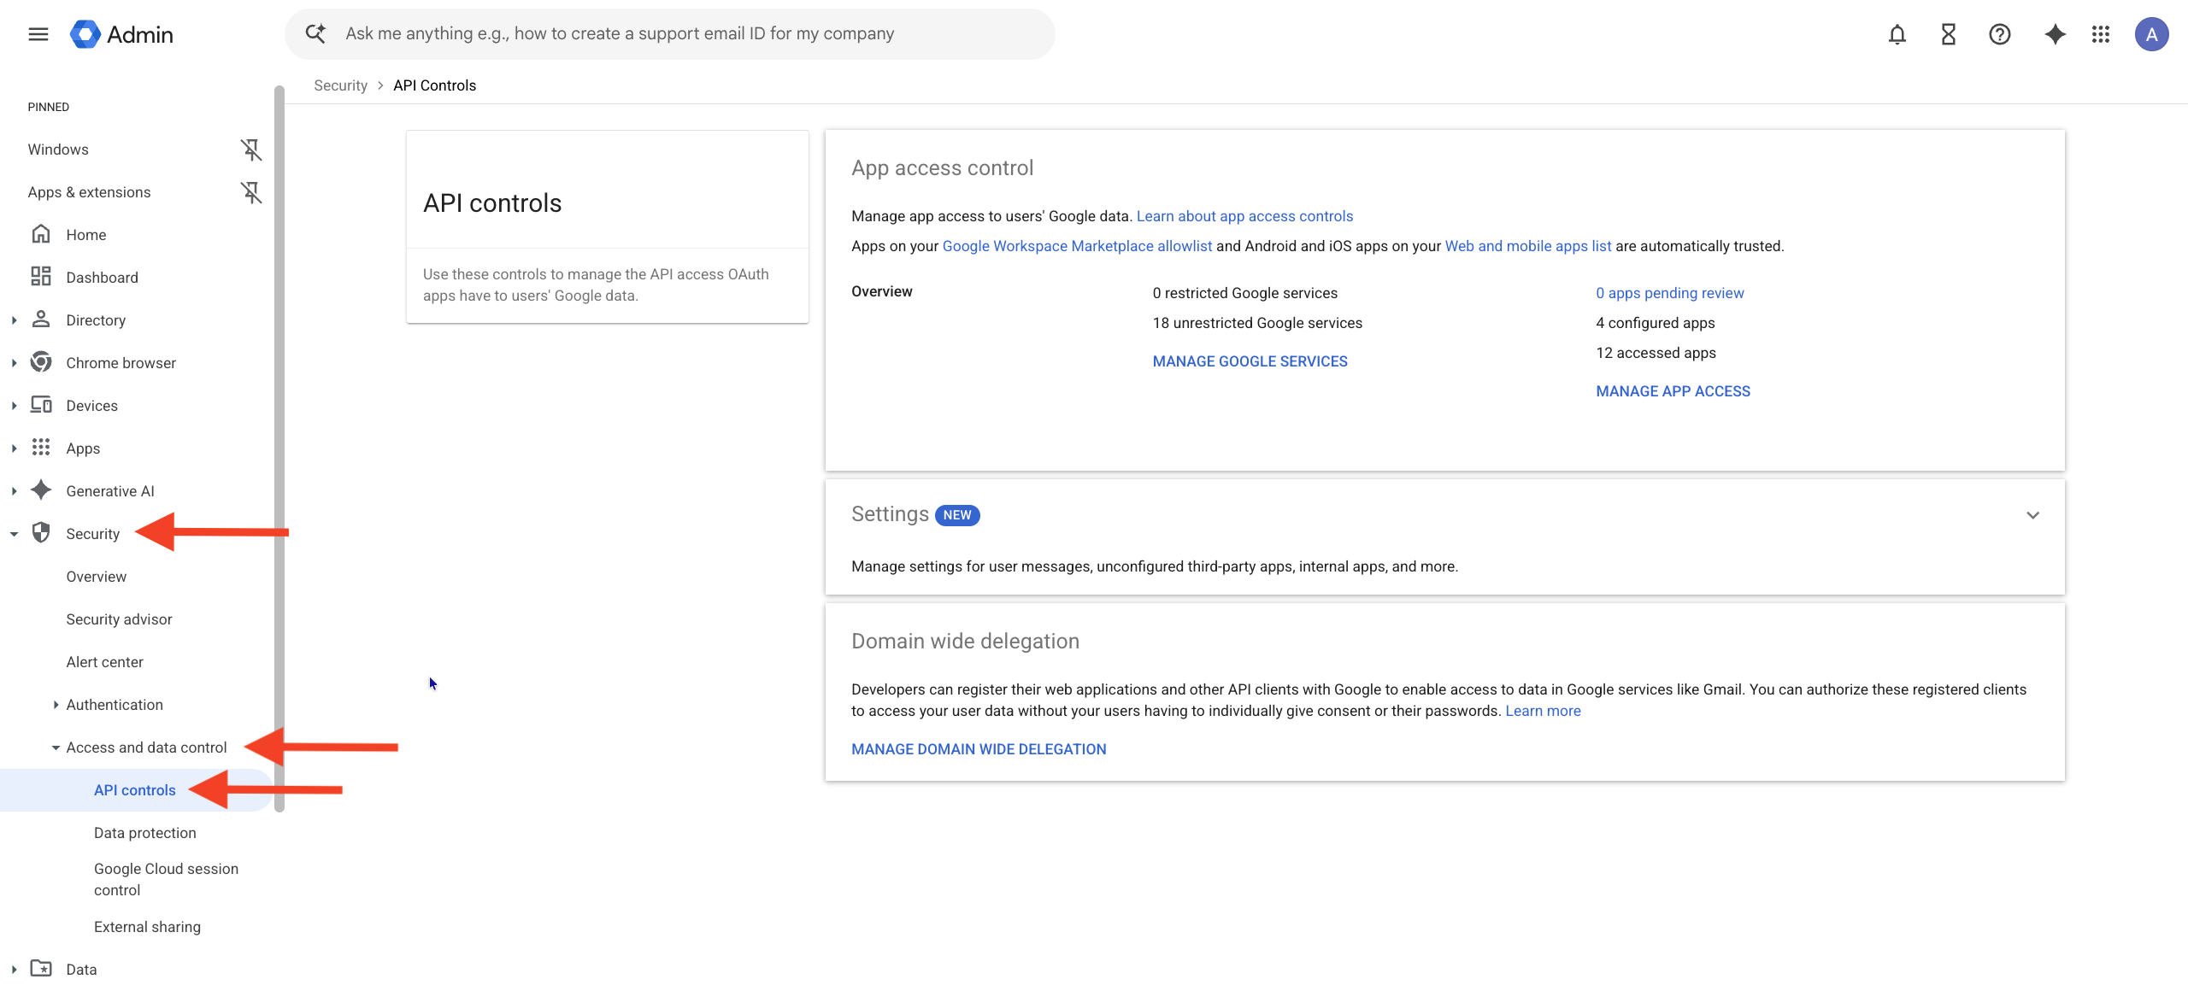Screen dimensions: 2188x985
Task: Click the Home house icon
Action: point(41,234)
